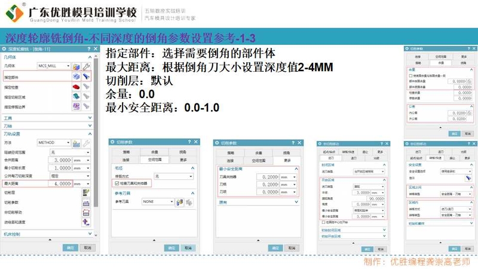478x269 pixels.
Task: Click the 指定检查 red check-geometry icon
Action: tap(76, 87)
